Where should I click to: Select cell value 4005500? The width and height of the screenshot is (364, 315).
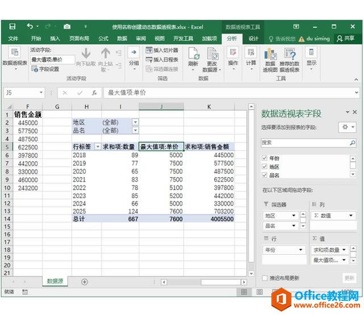pyautogui.click(x=209, y=219)
